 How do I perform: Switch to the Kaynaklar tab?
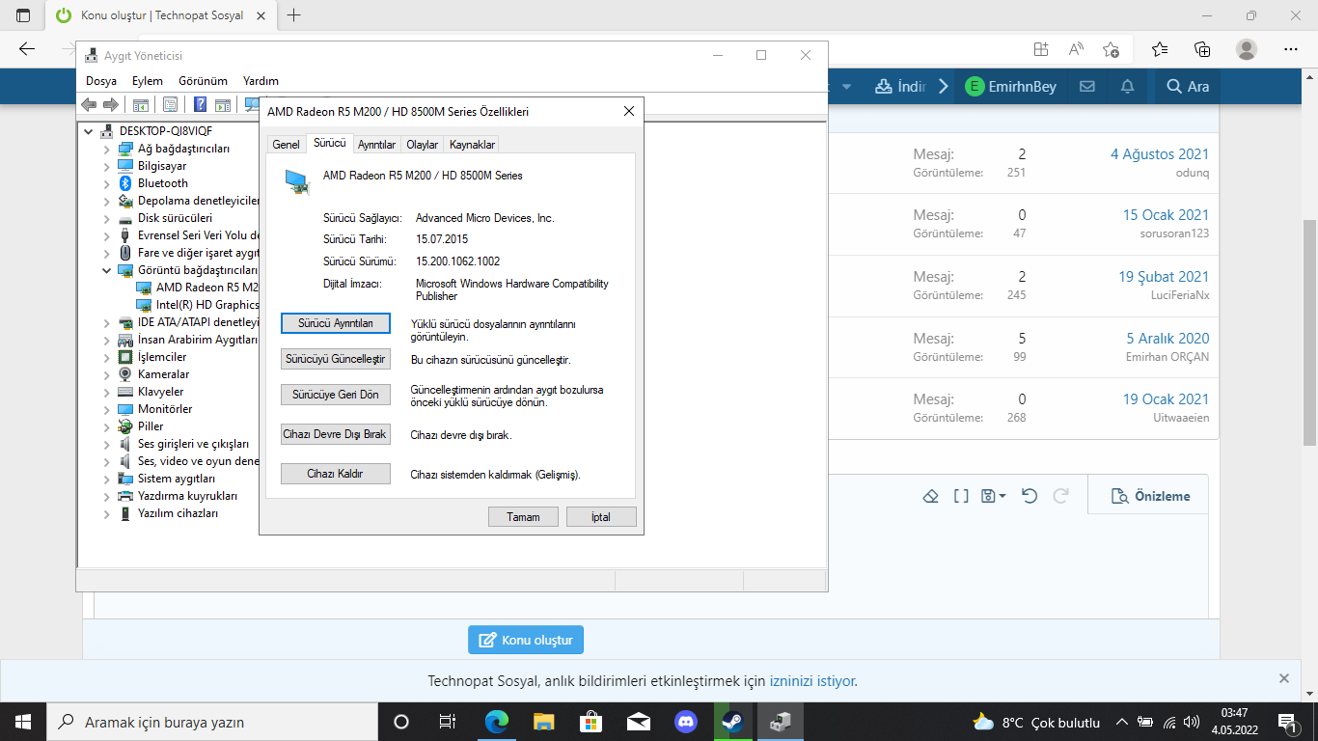click(x=472, y=145)
